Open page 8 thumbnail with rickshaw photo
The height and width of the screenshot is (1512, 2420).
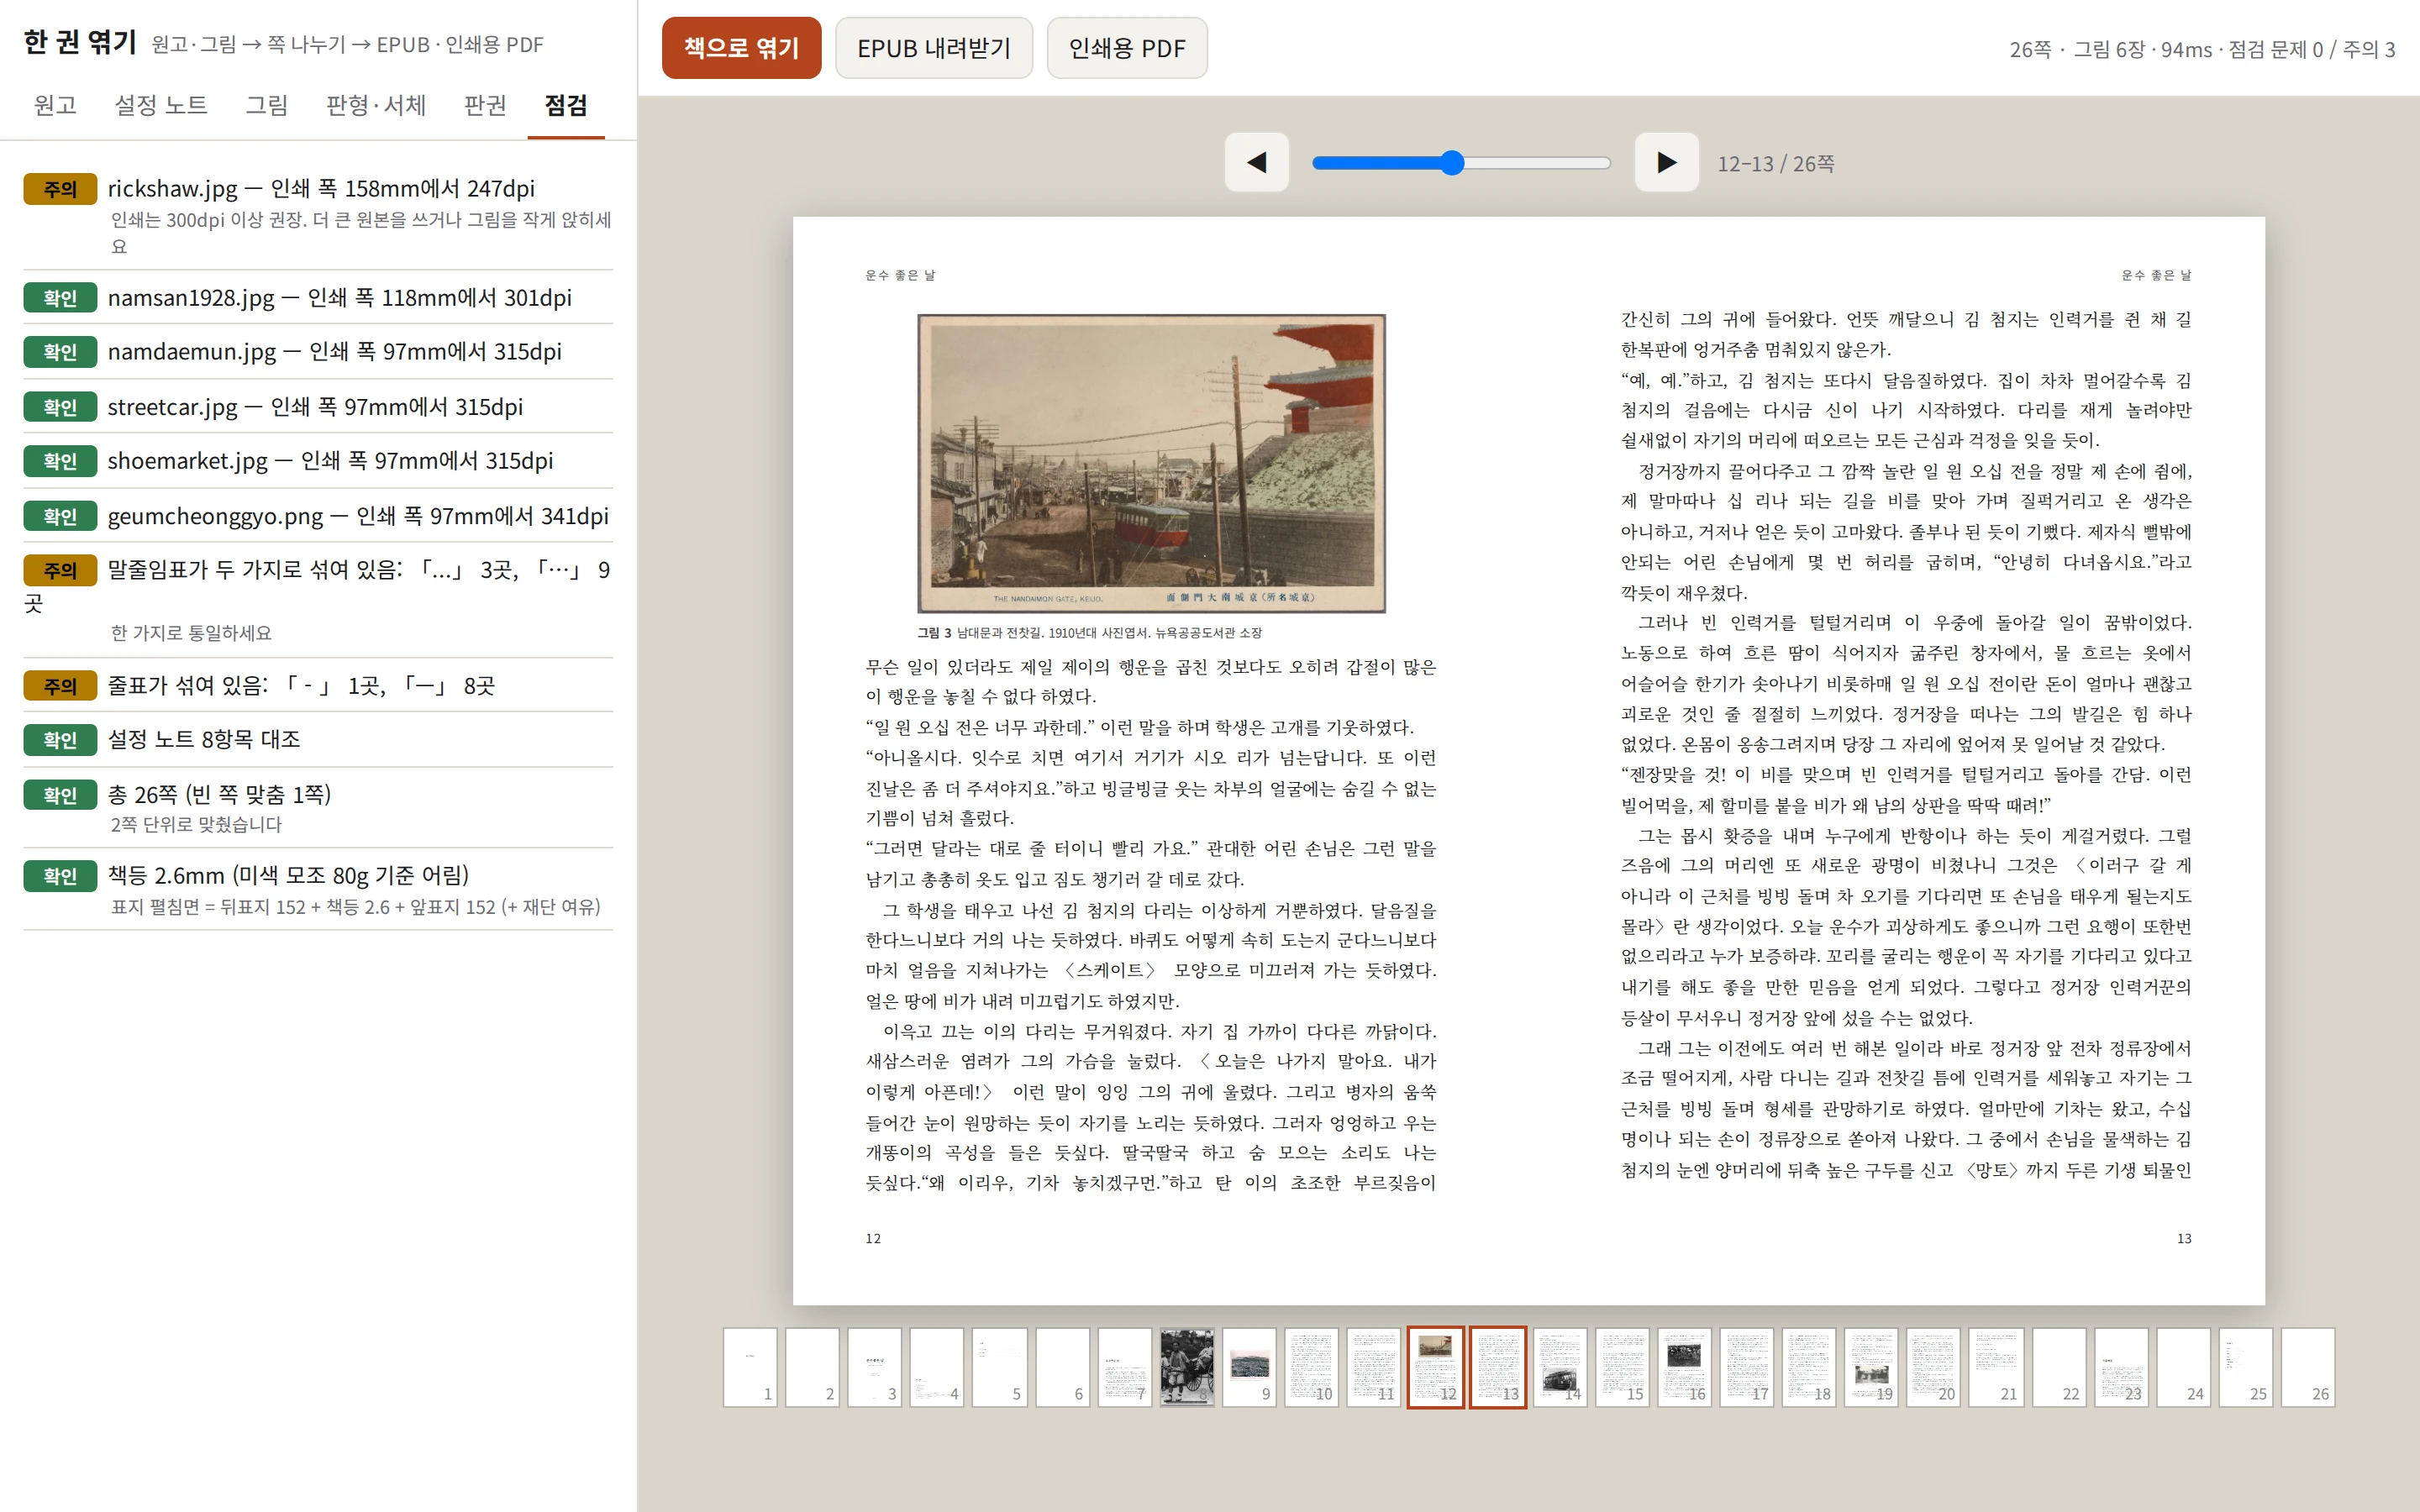(x=1187, y=1367)
